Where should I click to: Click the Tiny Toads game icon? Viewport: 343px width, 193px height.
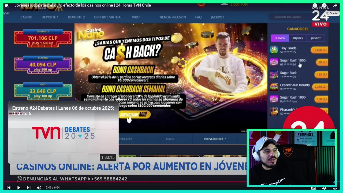pyautogui.click(x=274, y=50)
